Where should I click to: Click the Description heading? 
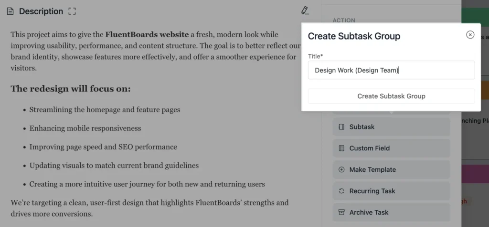pos(41,11)
